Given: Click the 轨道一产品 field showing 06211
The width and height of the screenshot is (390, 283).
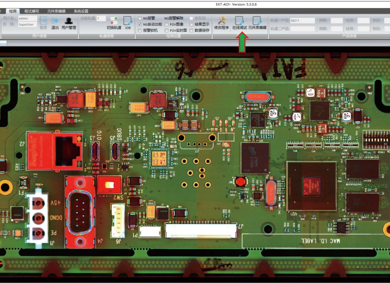Looking at the screenshot, I should click(x=303, y=21).
